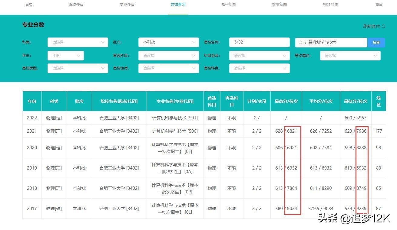Click the 刷新条件 link text

371,26
